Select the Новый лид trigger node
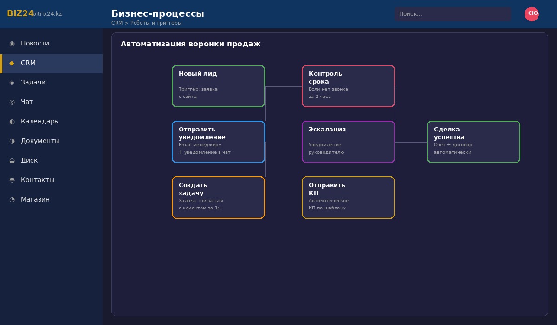This screenshot has width=557, height=325. pyautogui.click(x=218, y=86)
